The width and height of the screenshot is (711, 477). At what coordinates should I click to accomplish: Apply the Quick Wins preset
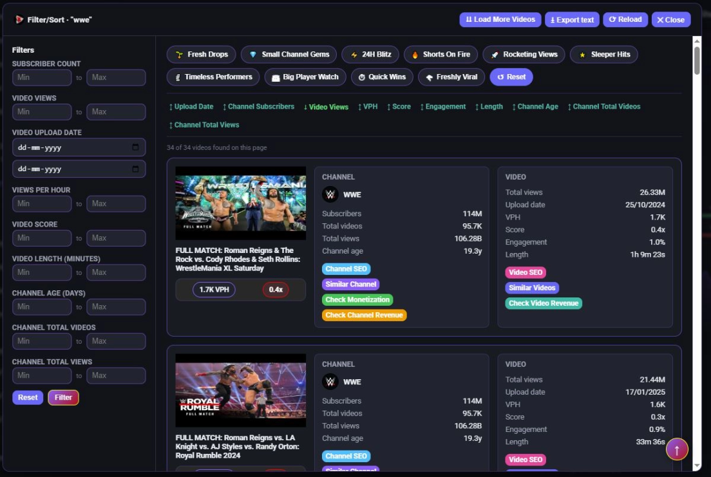[x=383, y=77]
